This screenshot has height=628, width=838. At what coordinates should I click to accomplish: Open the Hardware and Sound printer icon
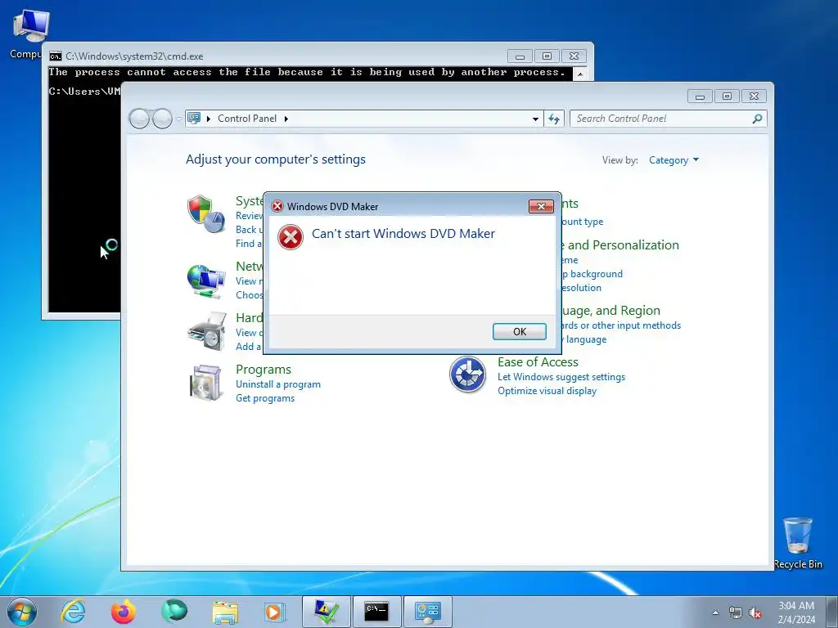(207, 332)
